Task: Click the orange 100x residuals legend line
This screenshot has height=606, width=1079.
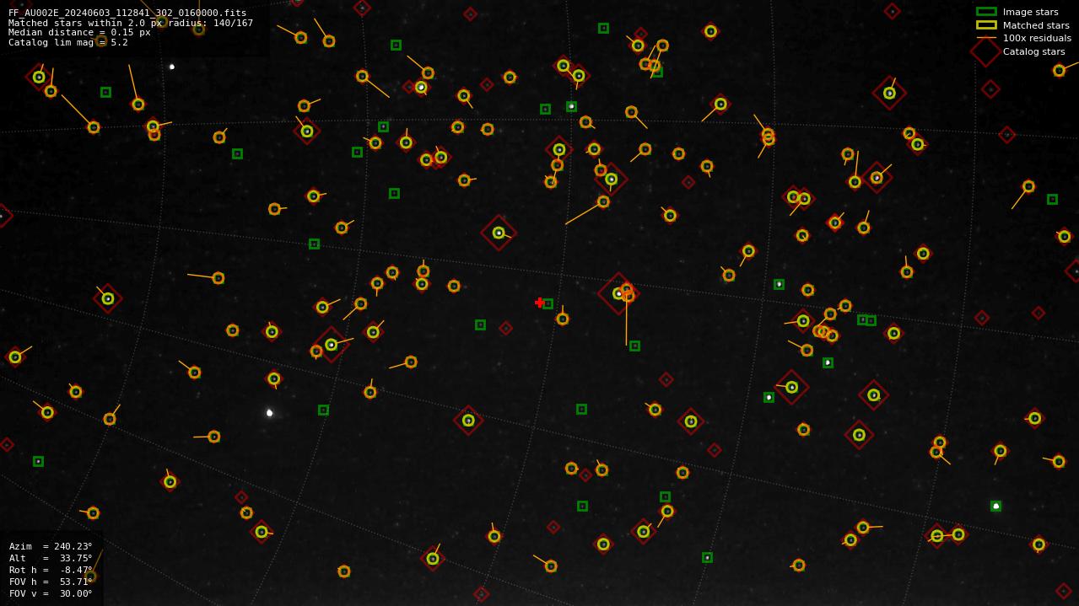Action: 986,38
